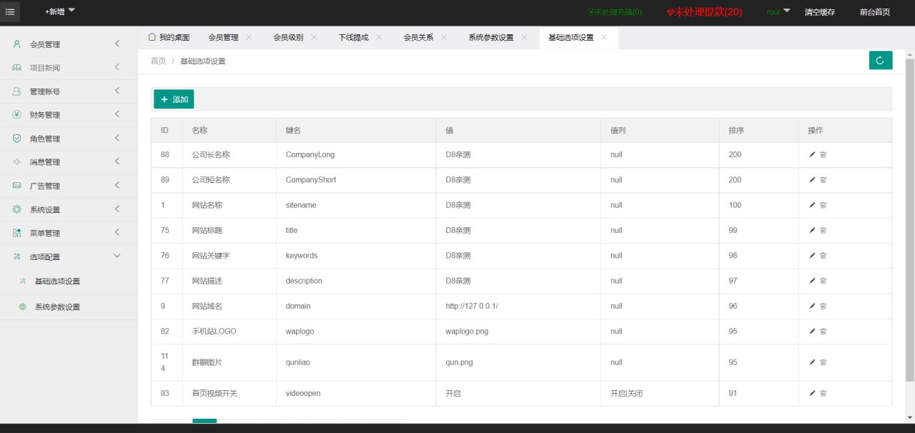Click the http://127.0.0.1/ value cell

pos(518,306)
